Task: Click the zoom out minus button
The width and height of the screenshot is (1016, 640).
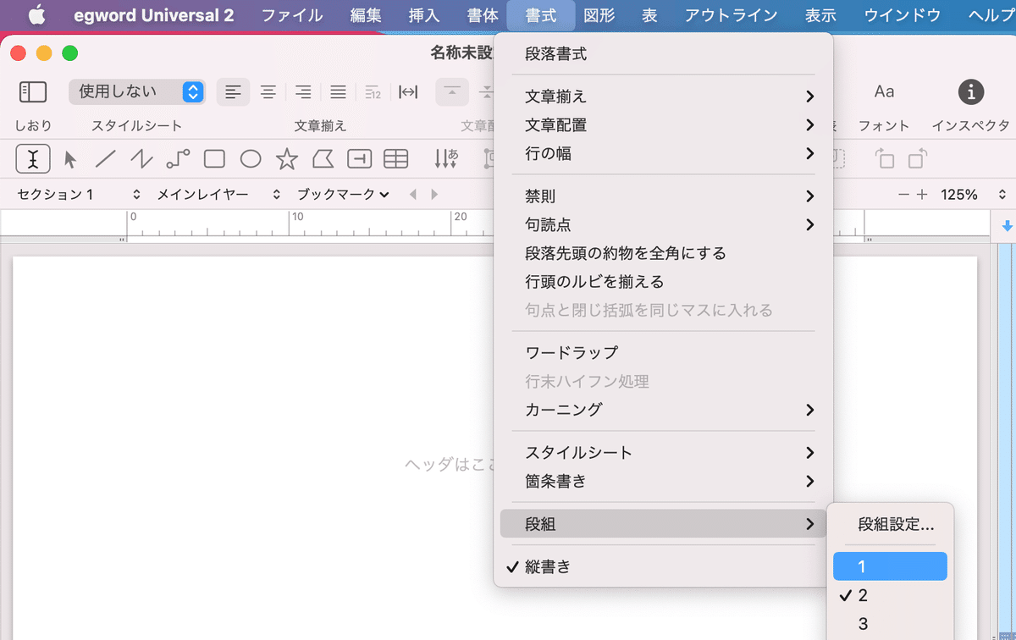Action: 904,195
